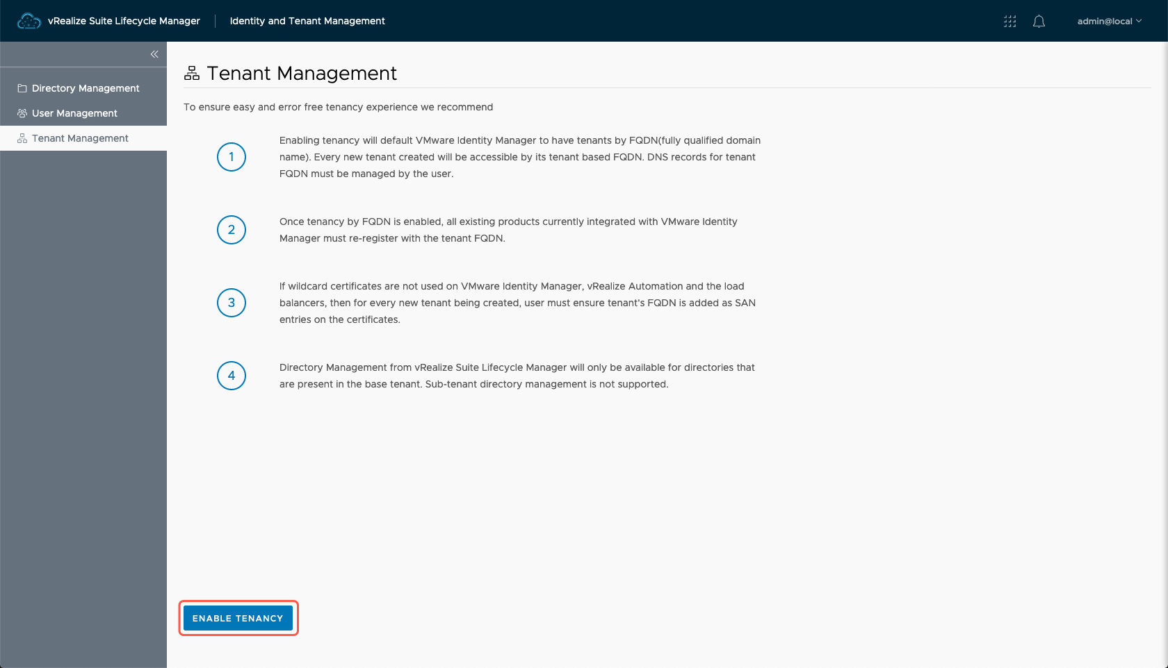
Task: Click the vRealize cloud logo icon
Action: [x=29, y=22]
